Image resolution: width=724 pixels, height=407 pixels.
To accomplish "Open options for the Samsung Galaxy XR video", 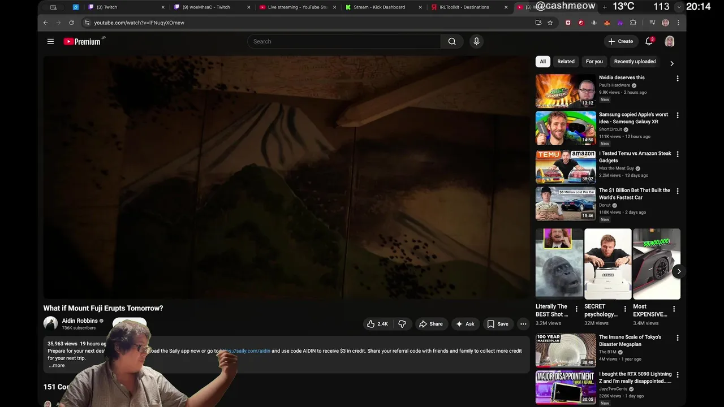I will (x=677, y=115).
